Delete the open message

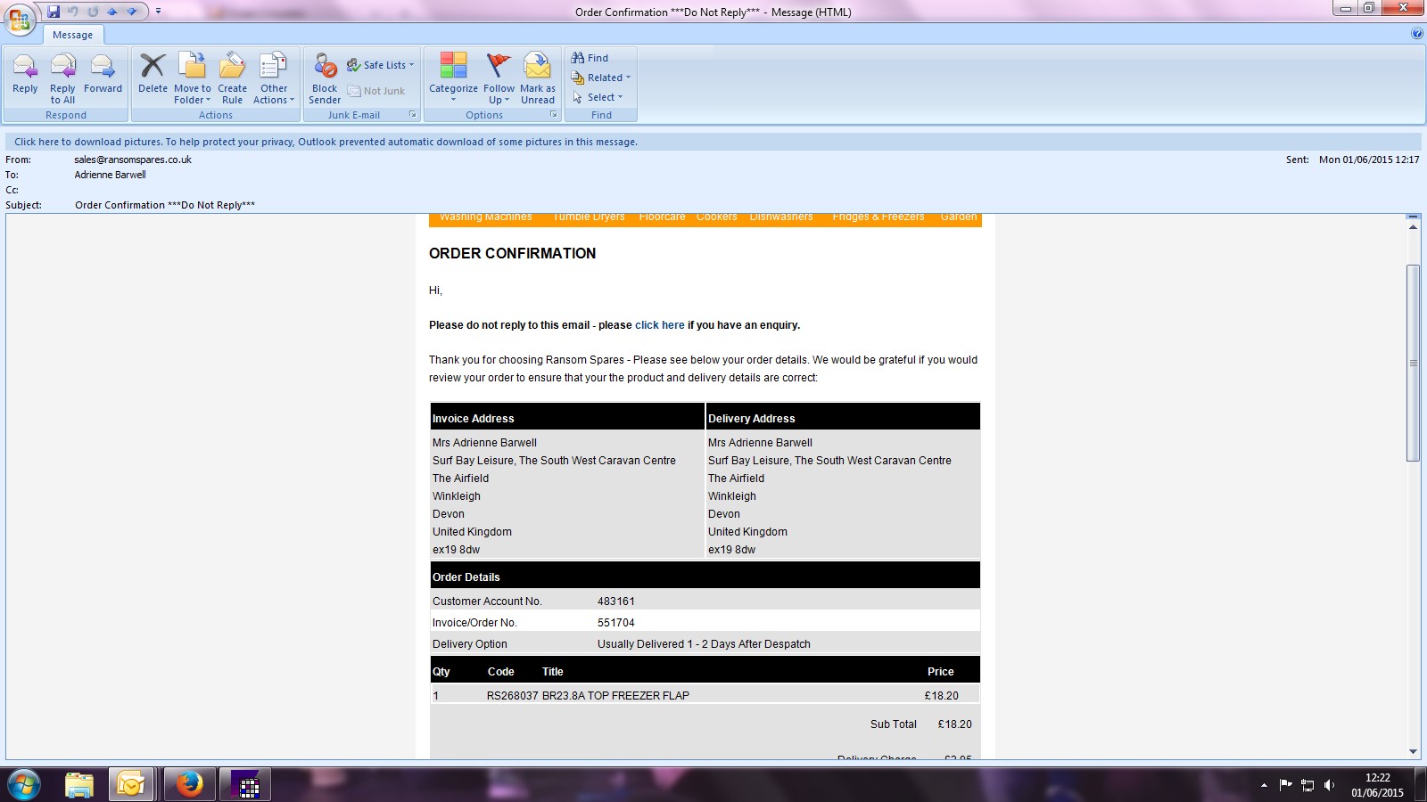point(153,74)
